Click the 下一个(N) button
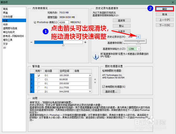 (165, 25)
